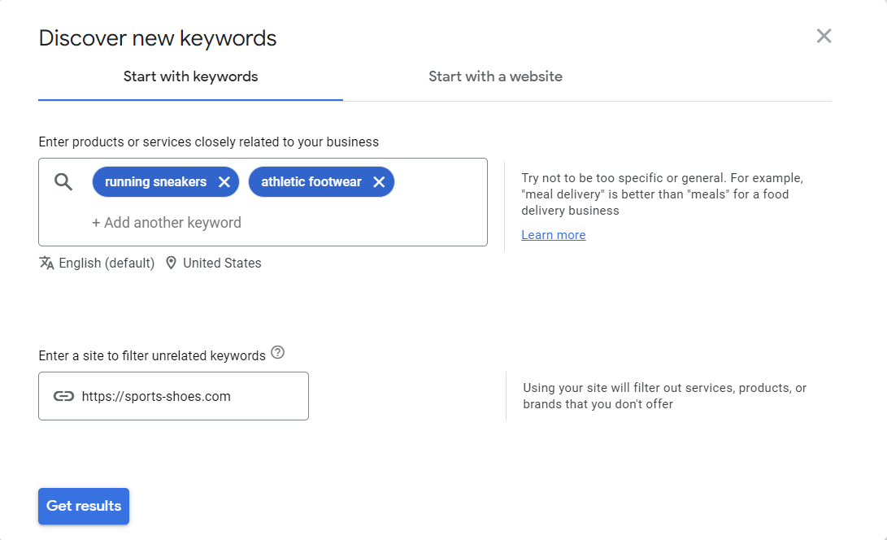This screenshot has height=540, width=887.
Task: Click the translate icon next to English (default)
Action: [x=47, y=263]
